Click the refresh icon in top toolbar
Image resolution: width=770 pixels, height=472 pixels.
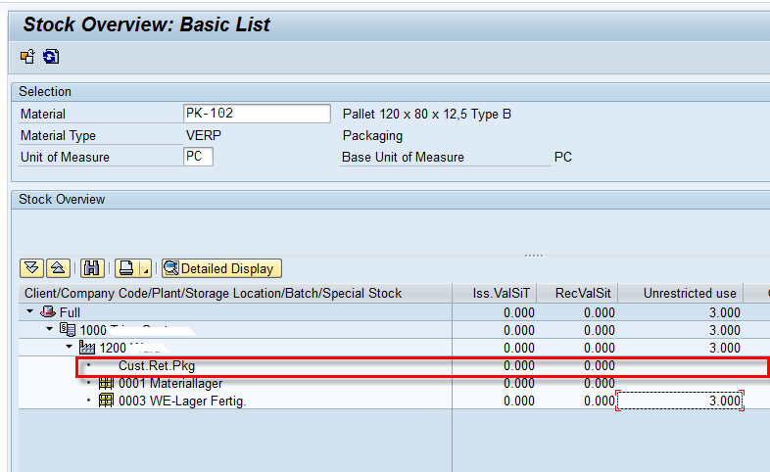[50, 56]
